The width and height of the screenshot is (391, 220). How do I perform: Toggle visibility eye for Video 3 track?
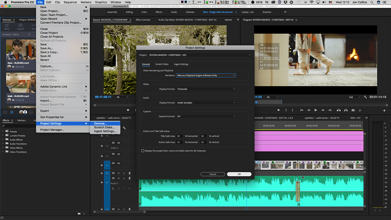(x=118, y=143)
